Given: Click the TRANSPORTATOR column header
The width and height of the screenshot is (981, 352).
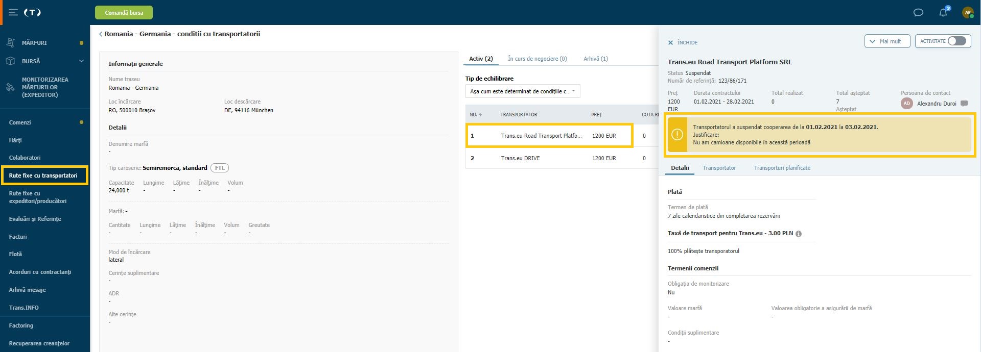Looking at the screenshot, I should pos(519,115).
